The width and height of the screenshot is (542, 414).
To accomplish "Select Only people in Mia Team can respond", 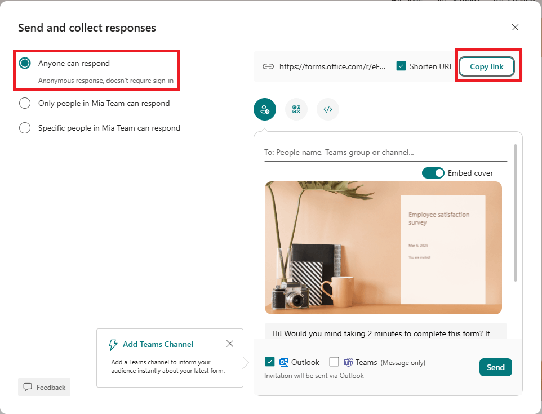I will click(x=24, y=103).
